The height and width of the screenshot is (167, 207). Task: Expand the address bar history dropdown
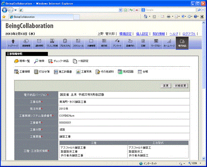tap(120, 10)
